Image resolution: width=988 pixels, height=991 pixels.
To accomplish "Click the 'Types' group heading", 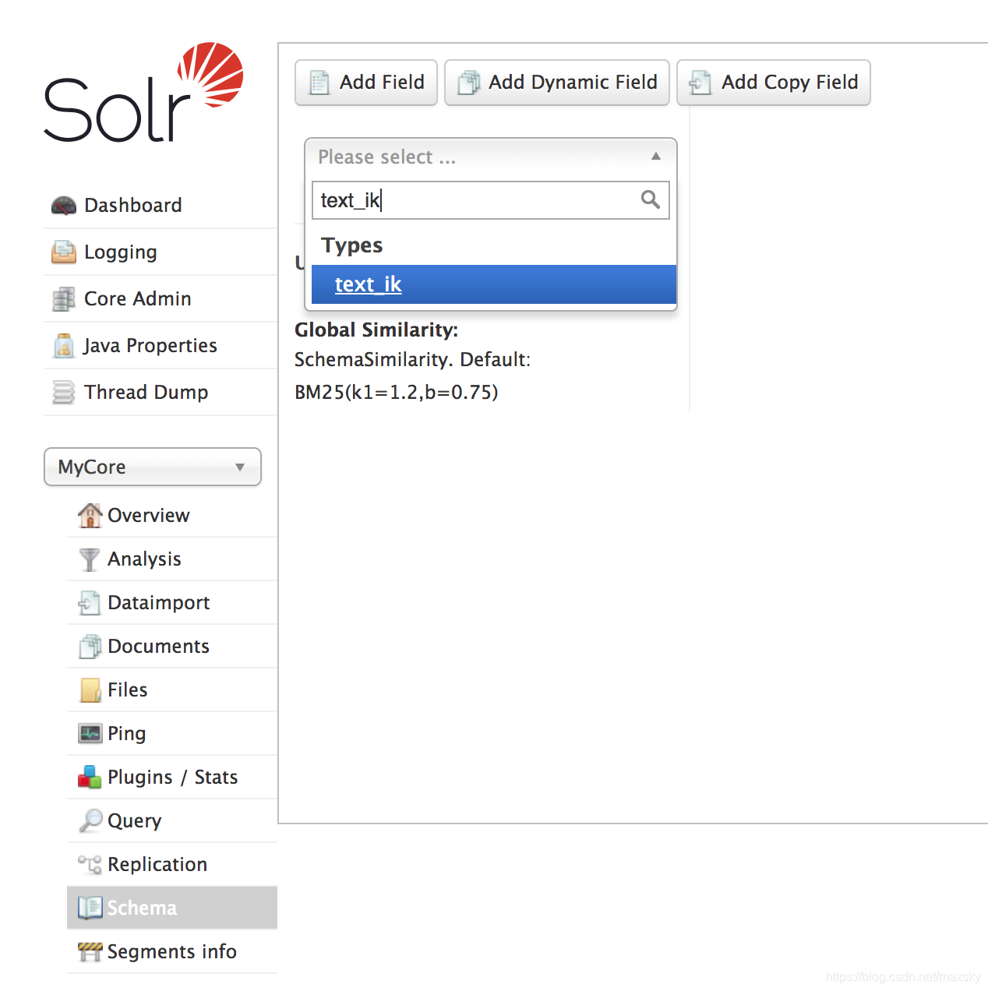I will 352,245.
